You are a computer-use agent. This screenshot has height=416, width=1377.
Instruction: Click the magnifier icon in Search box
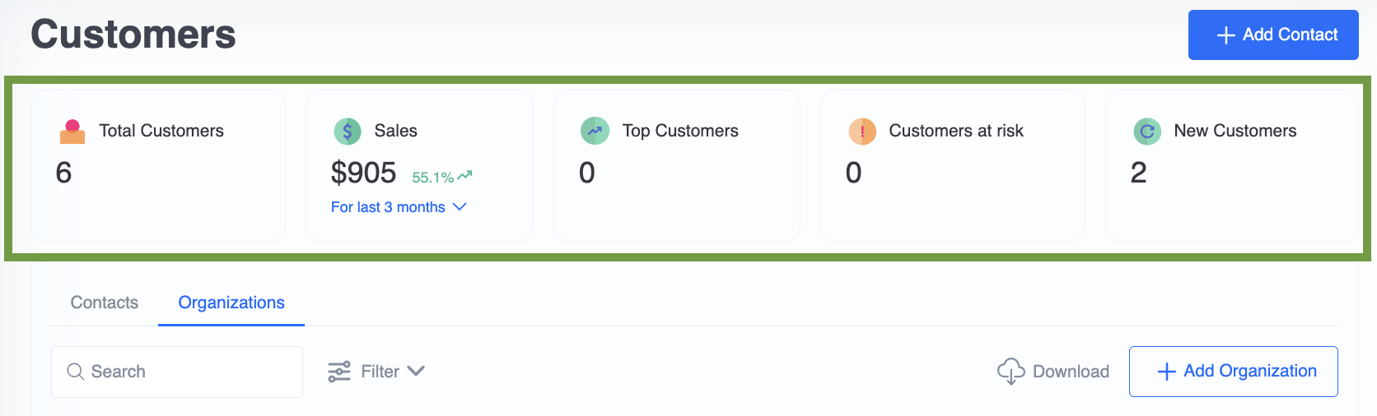(75, 372)
